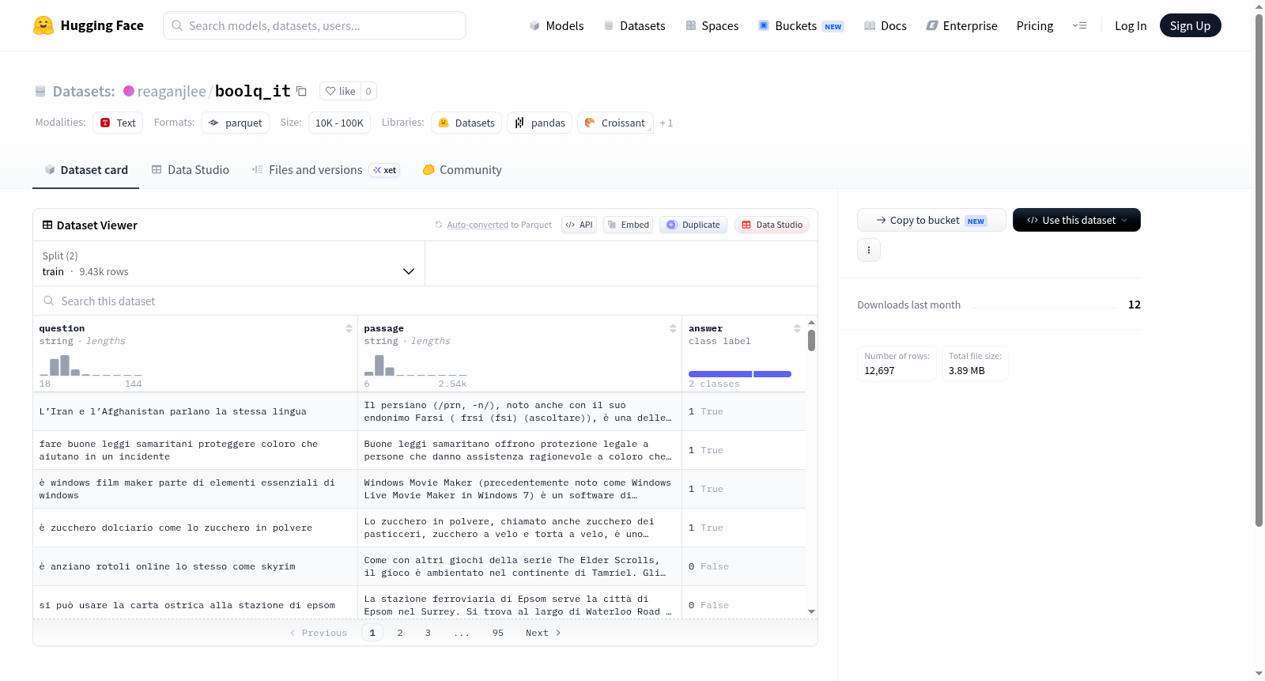This screenshot has height=681, width=1265.
Task: Click the Croissant library tag
Action: coord(615,123)
